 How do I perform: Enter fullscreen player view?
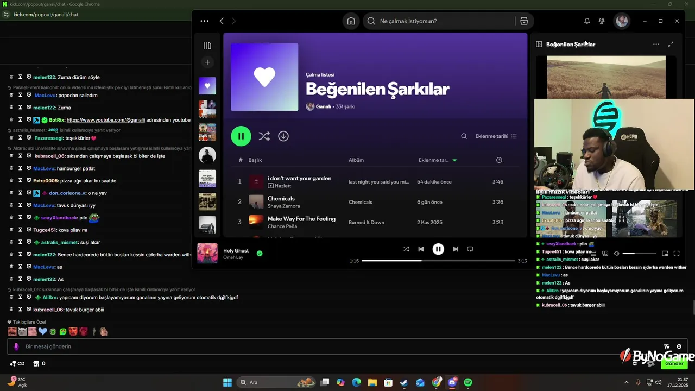click(x=677, y=254)
